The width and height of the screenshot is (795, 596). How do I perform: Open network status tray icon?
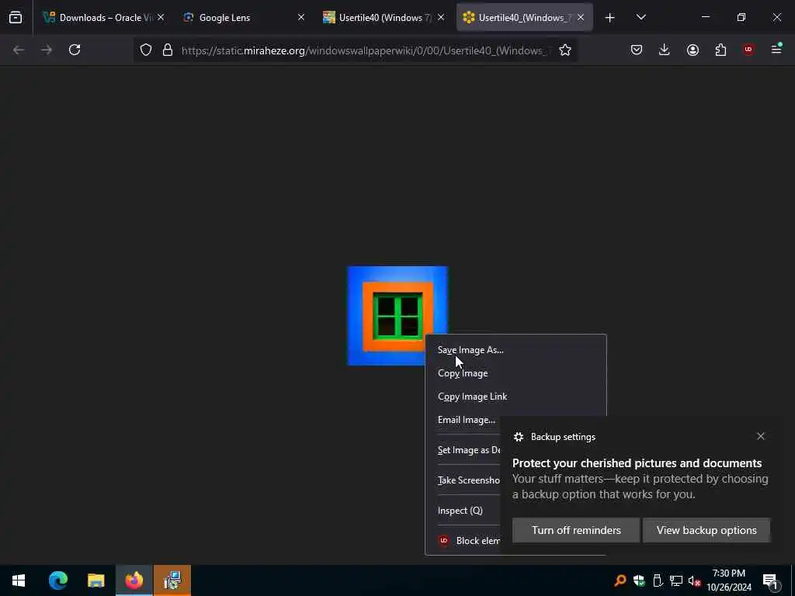[676, 580]
